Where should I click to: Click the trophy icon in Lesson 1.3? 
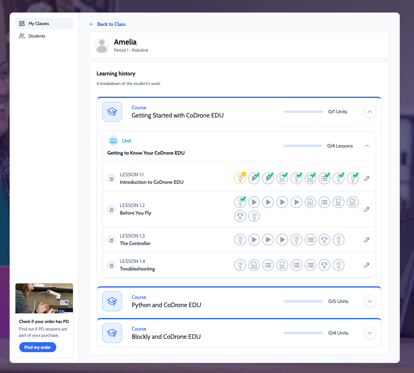point(324,240)
